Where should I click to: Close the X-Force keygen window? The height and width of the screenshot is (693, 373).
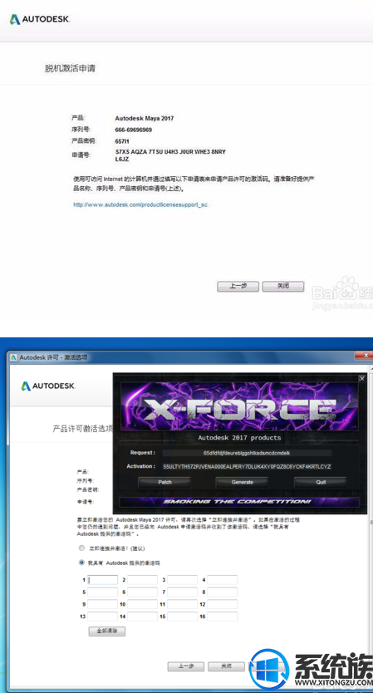click(362, 378)
